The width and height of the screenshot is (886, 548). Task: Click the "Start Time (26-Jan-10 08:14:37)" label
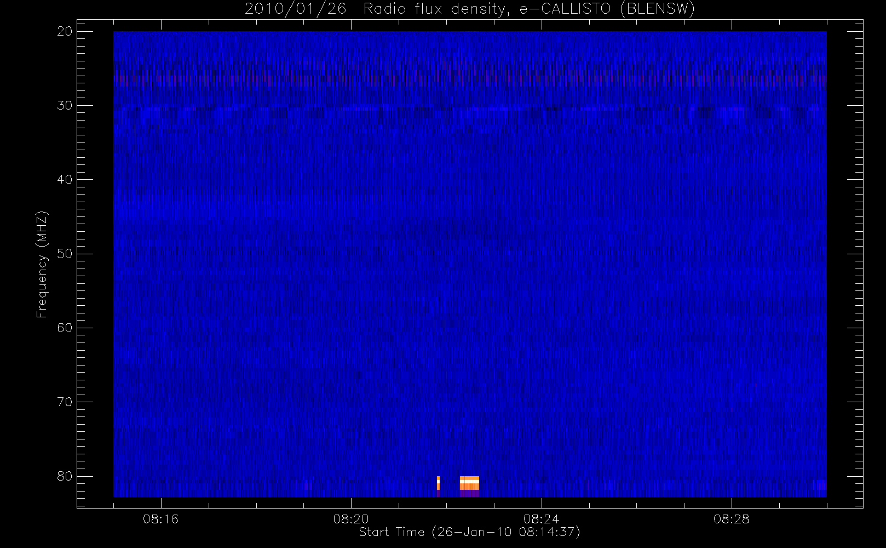(x=469, y=532)
